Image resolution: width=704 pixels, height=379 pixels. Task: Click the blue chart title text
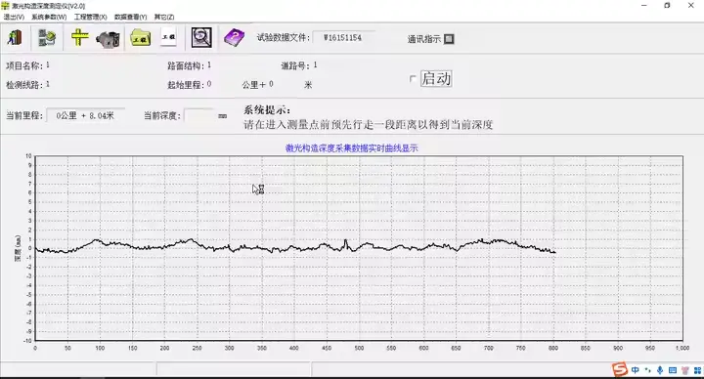pos(352,148)
